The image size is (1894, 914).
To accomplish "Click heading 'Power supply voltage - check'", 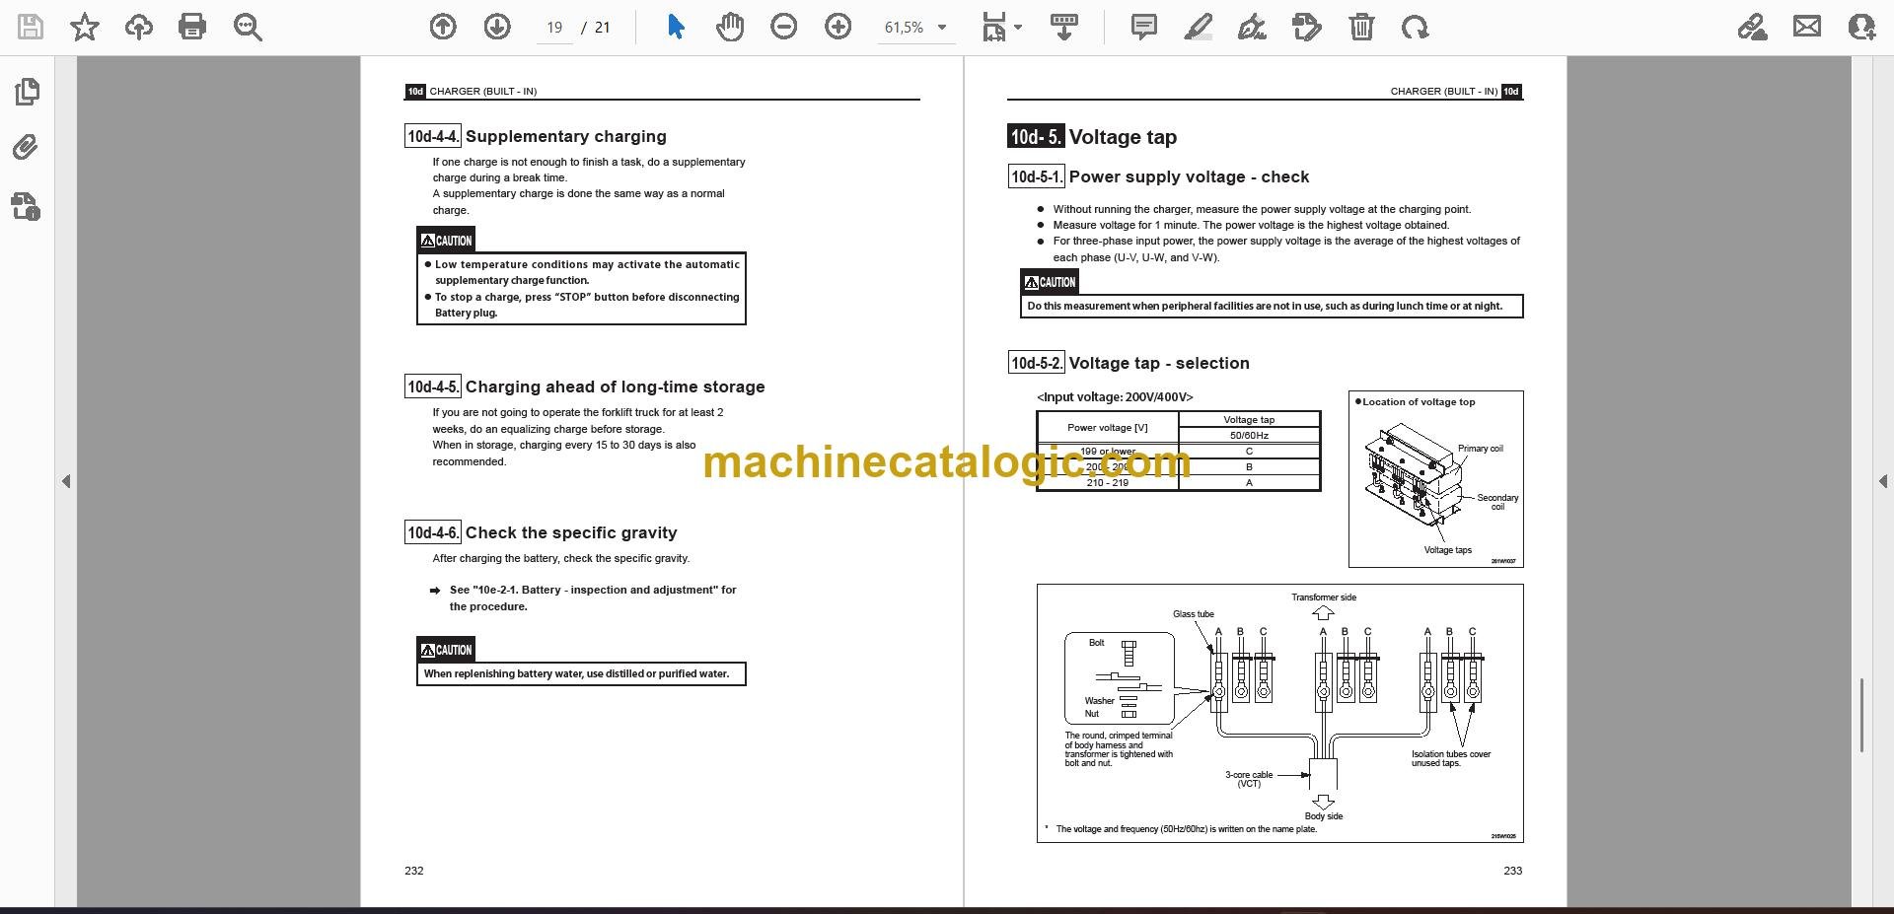I will pos(1189,176).
